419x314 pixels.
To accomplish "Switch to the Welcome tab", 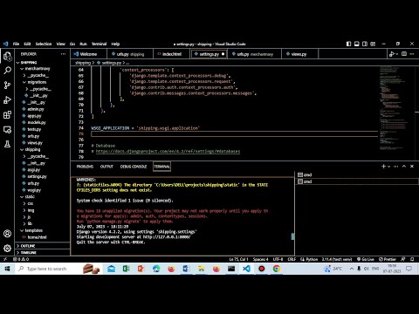I will click(88, 54).
